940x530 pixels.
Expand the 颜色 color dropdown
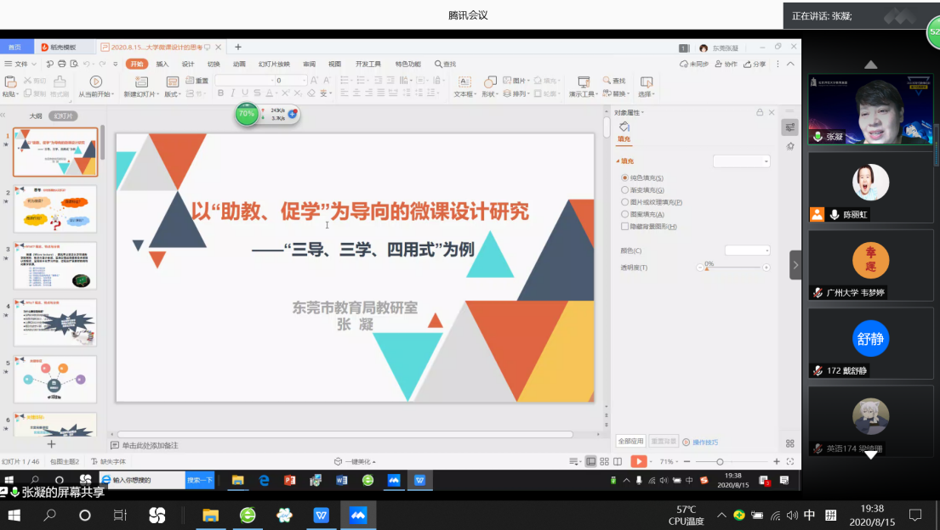tap(747, 251)
